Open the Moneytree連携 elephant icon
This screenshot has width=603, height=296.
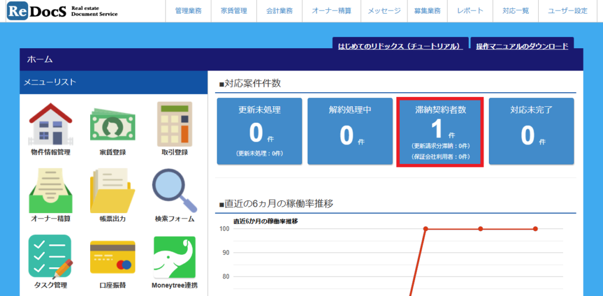(174, 257)
